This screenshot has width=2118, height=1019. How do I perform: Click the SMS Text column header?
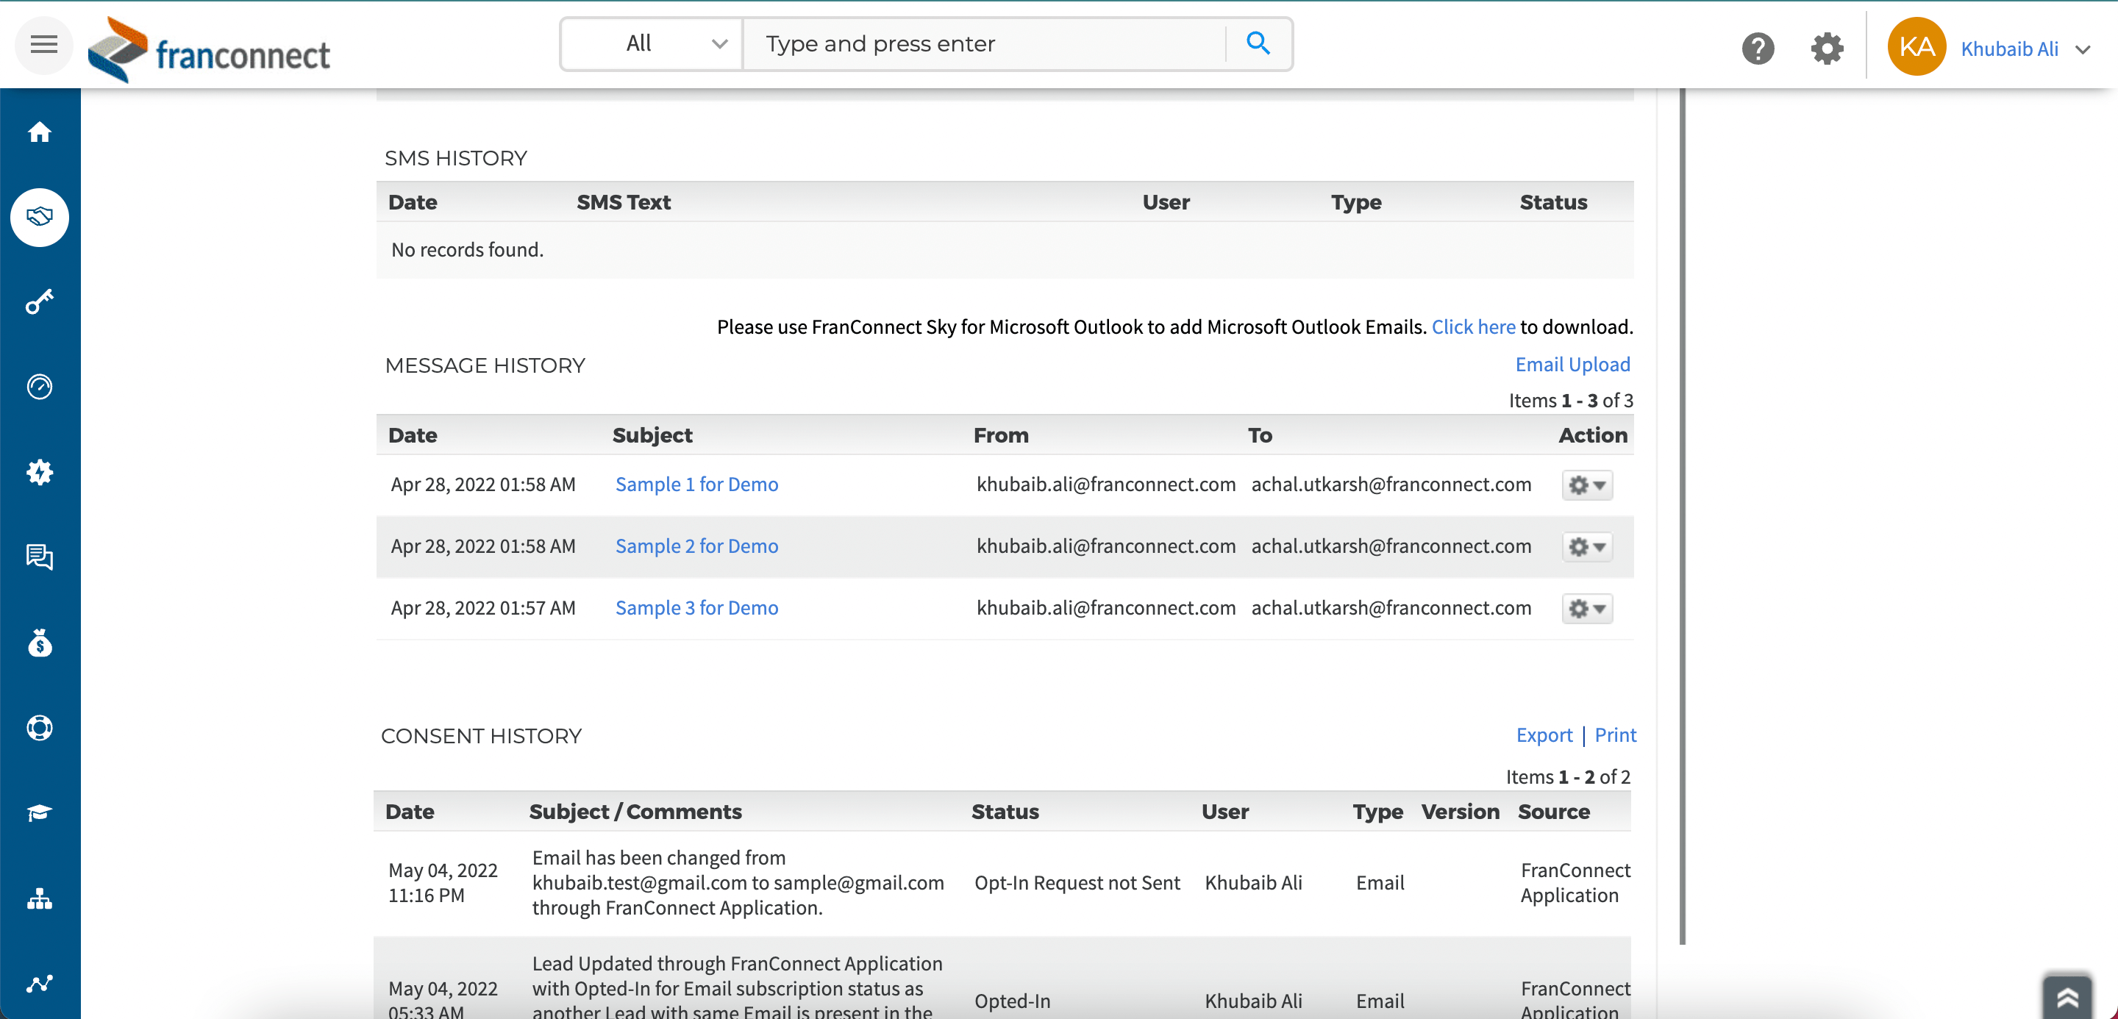click(x=623, y=202)
